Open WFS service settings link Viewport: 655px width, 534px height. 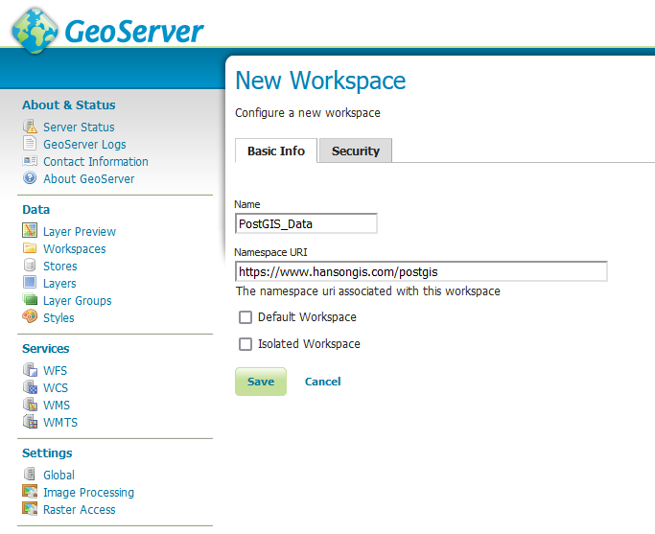55,371
